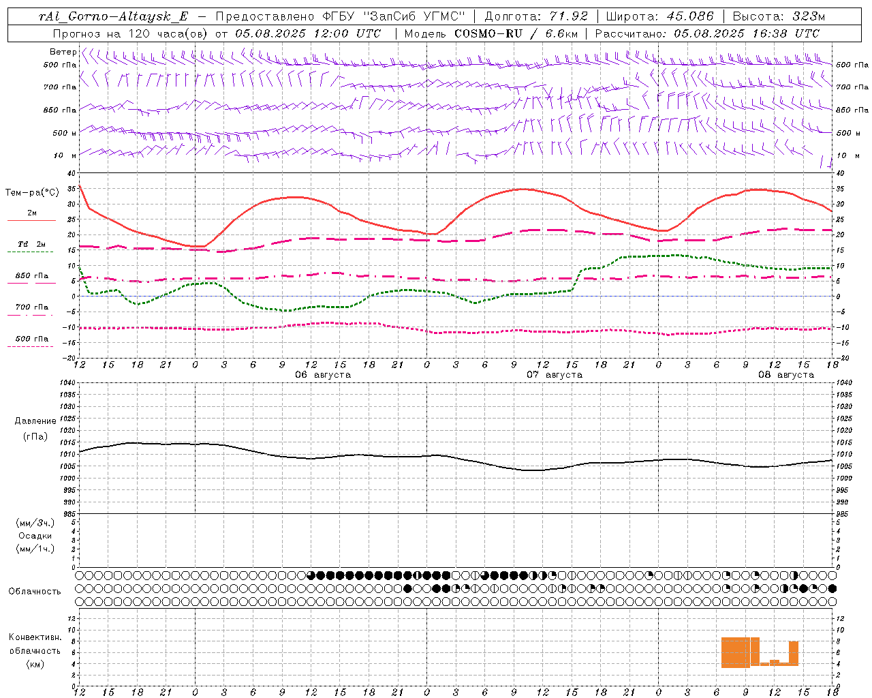Click the 08 августа date label
872x698 pixels.
pos(785,375)
